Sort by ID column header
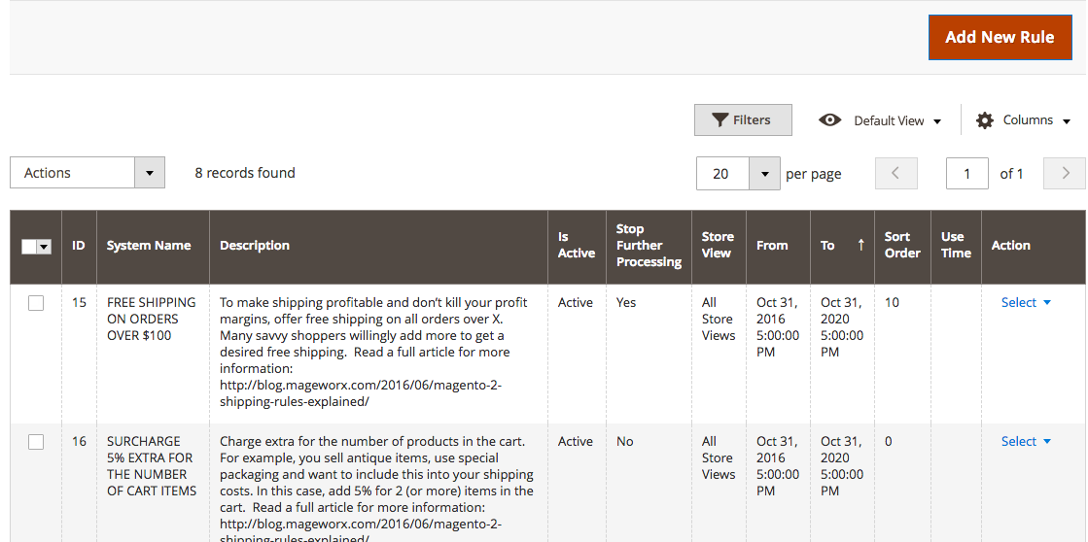The width and height of the screenshot is (1088, 542). click(x=79, y=246)
